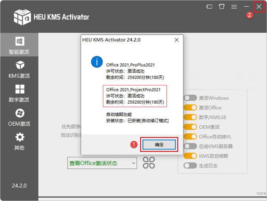The width and height of the screenshot is (267, 201).
Task: Open the 数字激活 section
Action: pyautogui.click(x=19, y=93)
